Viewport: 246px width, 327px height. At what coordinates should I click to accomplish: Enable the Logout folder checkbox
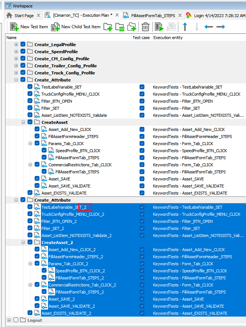click(16, 320)
